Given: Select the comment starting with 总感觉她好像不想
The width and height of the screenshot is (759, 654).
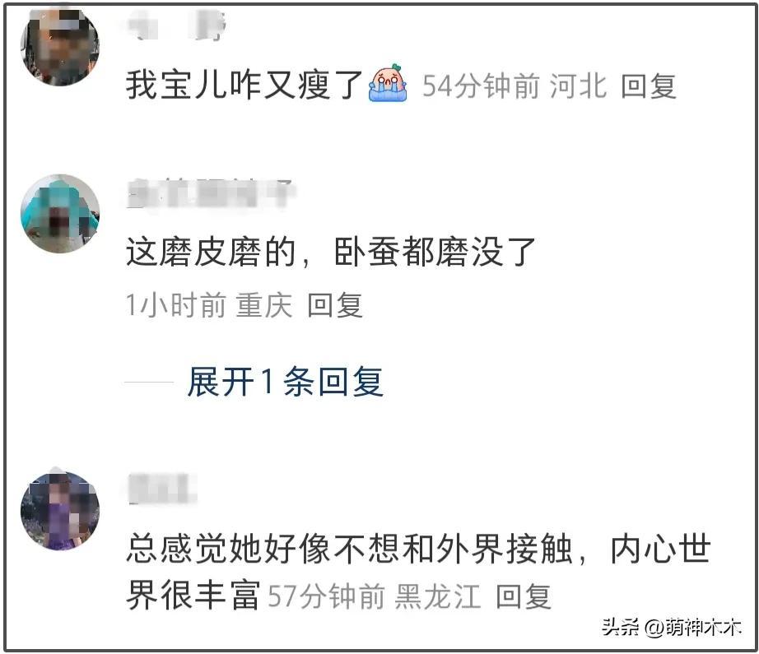Looking at the screenshot, I should point(418,571).
